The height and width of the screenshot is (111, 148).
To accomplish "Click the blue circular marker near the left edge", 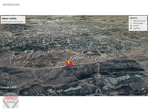I will coord(13,55).
